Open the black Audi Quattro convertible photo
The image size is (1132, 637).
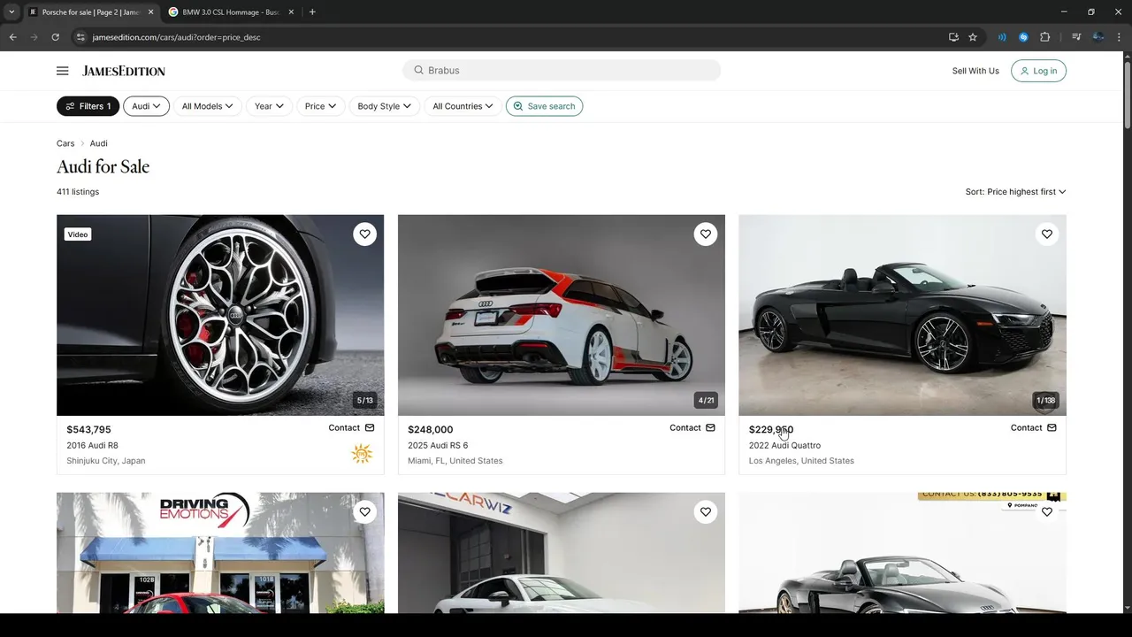click(902, 315)
